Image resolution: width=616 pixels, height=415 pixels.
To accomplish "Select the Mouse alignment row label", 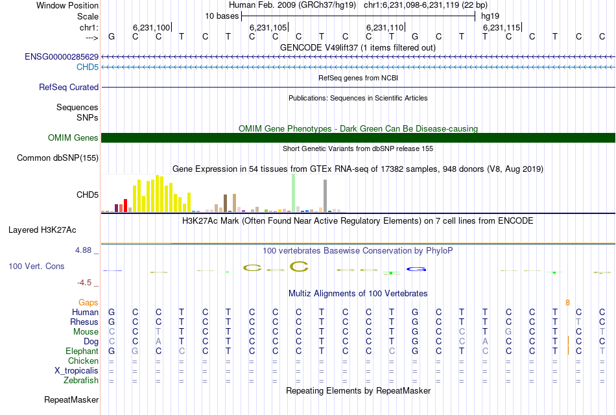I will (x=86, y=332).
